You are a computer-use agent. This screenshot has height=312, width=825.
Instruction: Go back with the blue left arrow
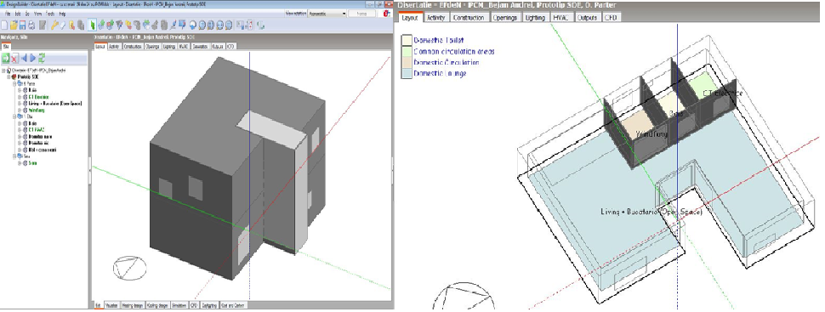[24, 59]
